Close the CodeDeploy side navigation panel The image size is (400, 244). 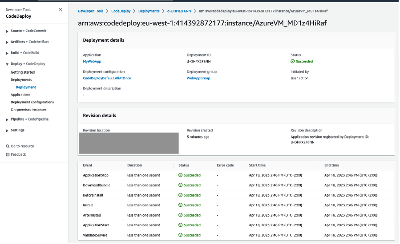(x=61, y=10)
